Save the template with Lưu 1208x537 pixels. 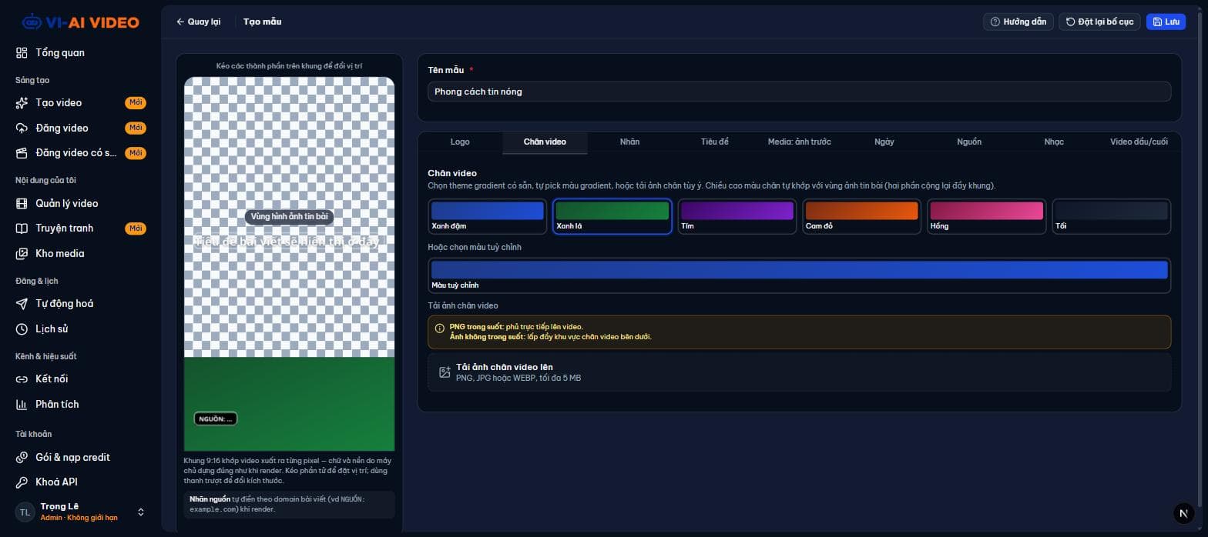point(1166,22)
